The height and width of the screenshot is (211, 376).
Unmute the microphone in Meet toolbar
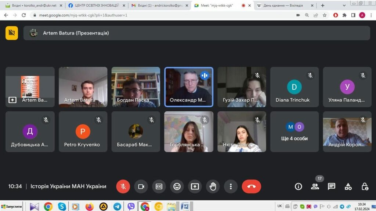[123, 186]
